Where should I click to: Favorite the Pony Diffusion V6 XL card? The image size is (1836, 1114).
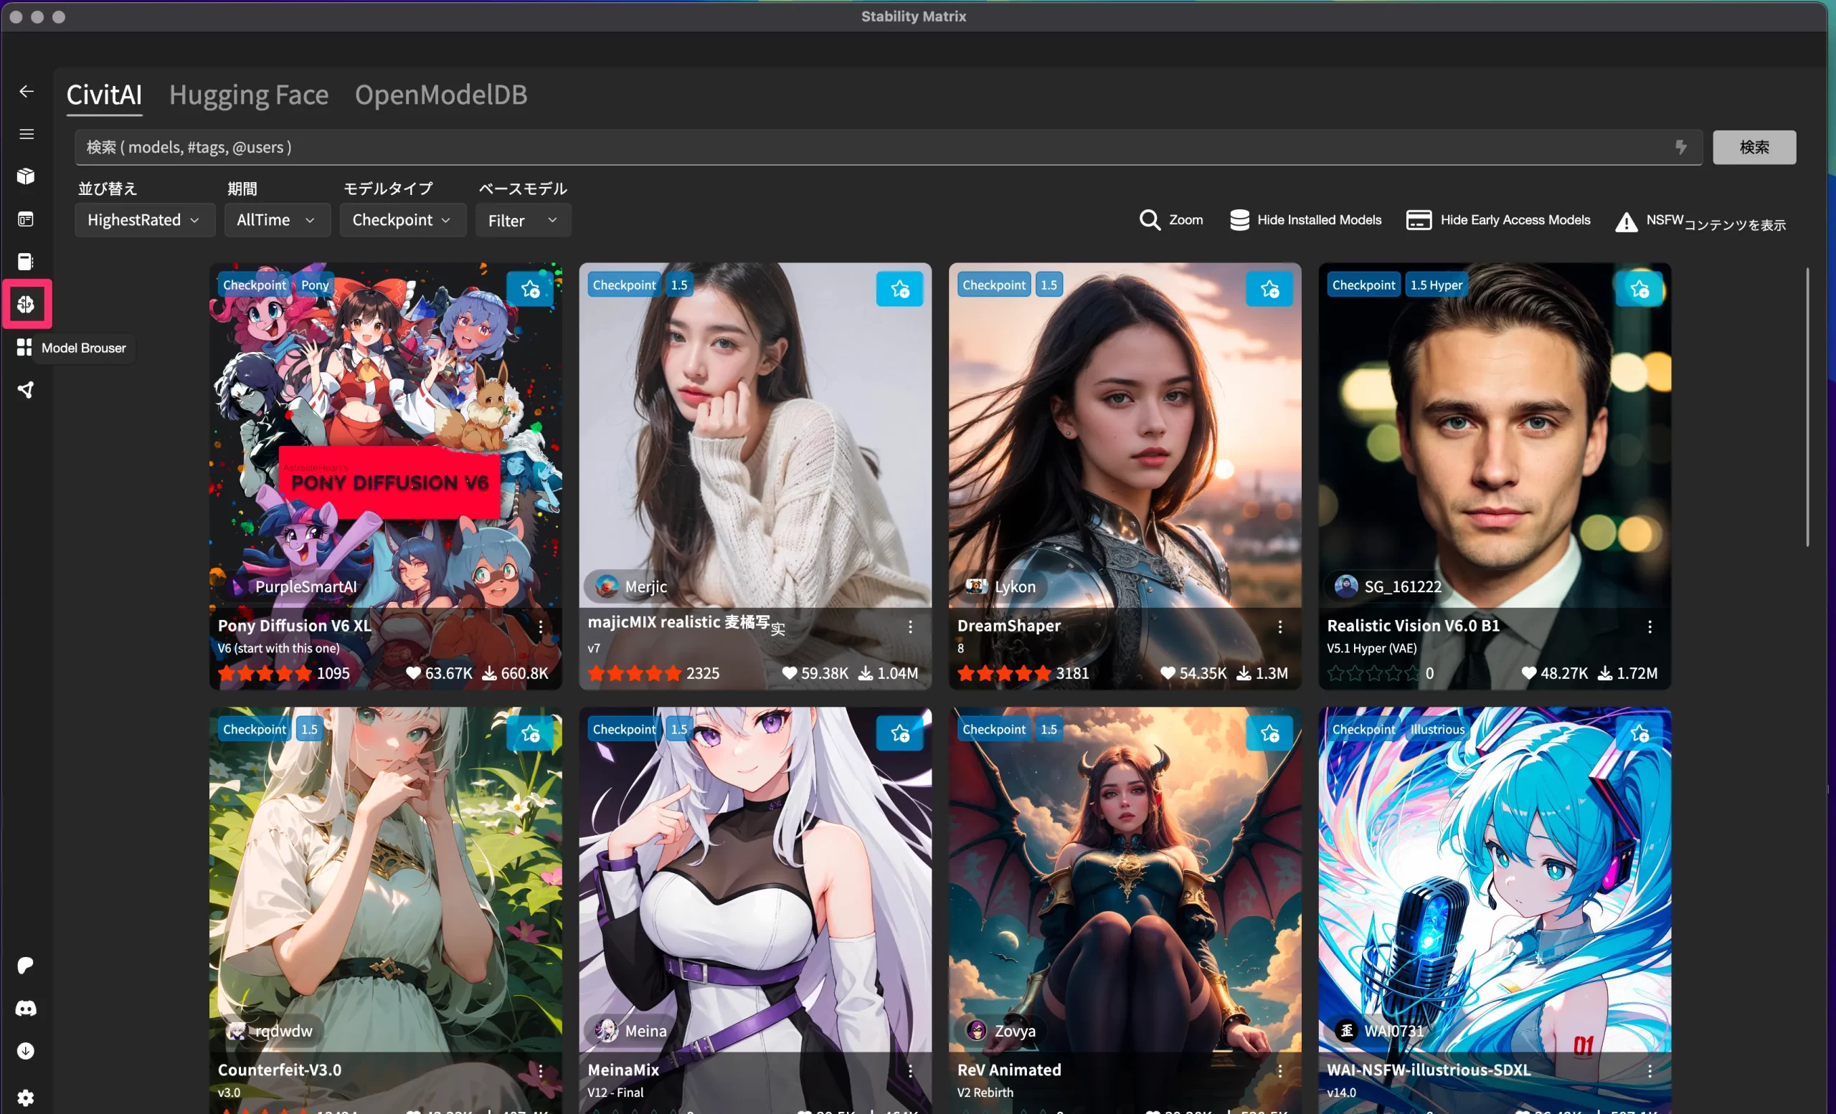click(x=530, y=288)
